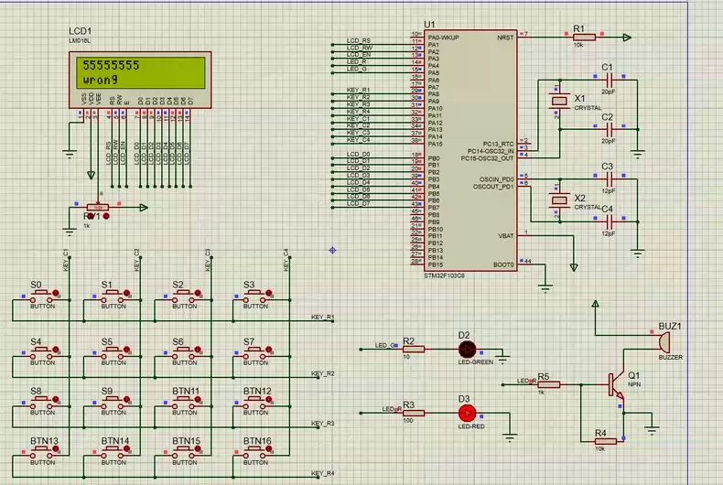Toggle the red latch dot on button S5
This screenshot has width=723, height=485.
point(127,350)
